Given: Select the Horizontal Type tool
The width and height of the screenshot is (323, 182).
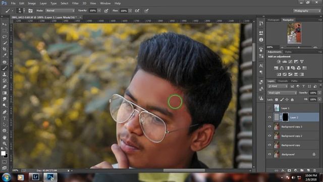Looking at the screenshot, I should [x=5, y=118].
